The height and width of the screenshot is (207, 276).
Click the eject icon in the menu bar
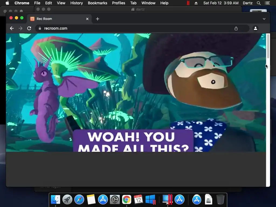point(196,3)
